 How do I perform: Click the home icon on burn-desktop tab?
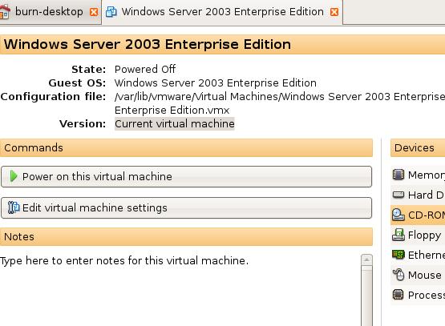point(5,12)
